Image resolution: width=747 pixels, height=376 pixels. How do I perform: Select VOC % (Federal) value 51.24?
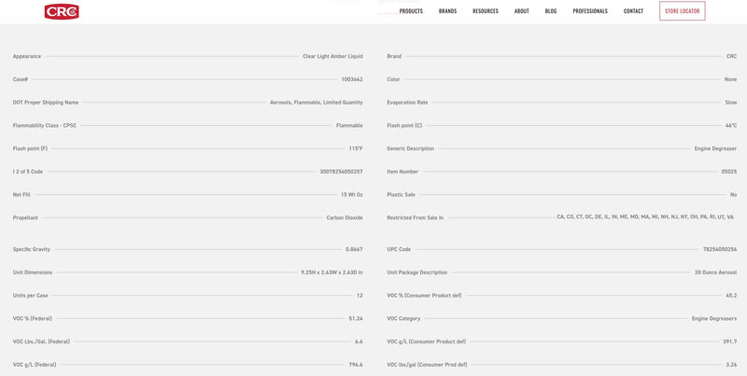356,318
